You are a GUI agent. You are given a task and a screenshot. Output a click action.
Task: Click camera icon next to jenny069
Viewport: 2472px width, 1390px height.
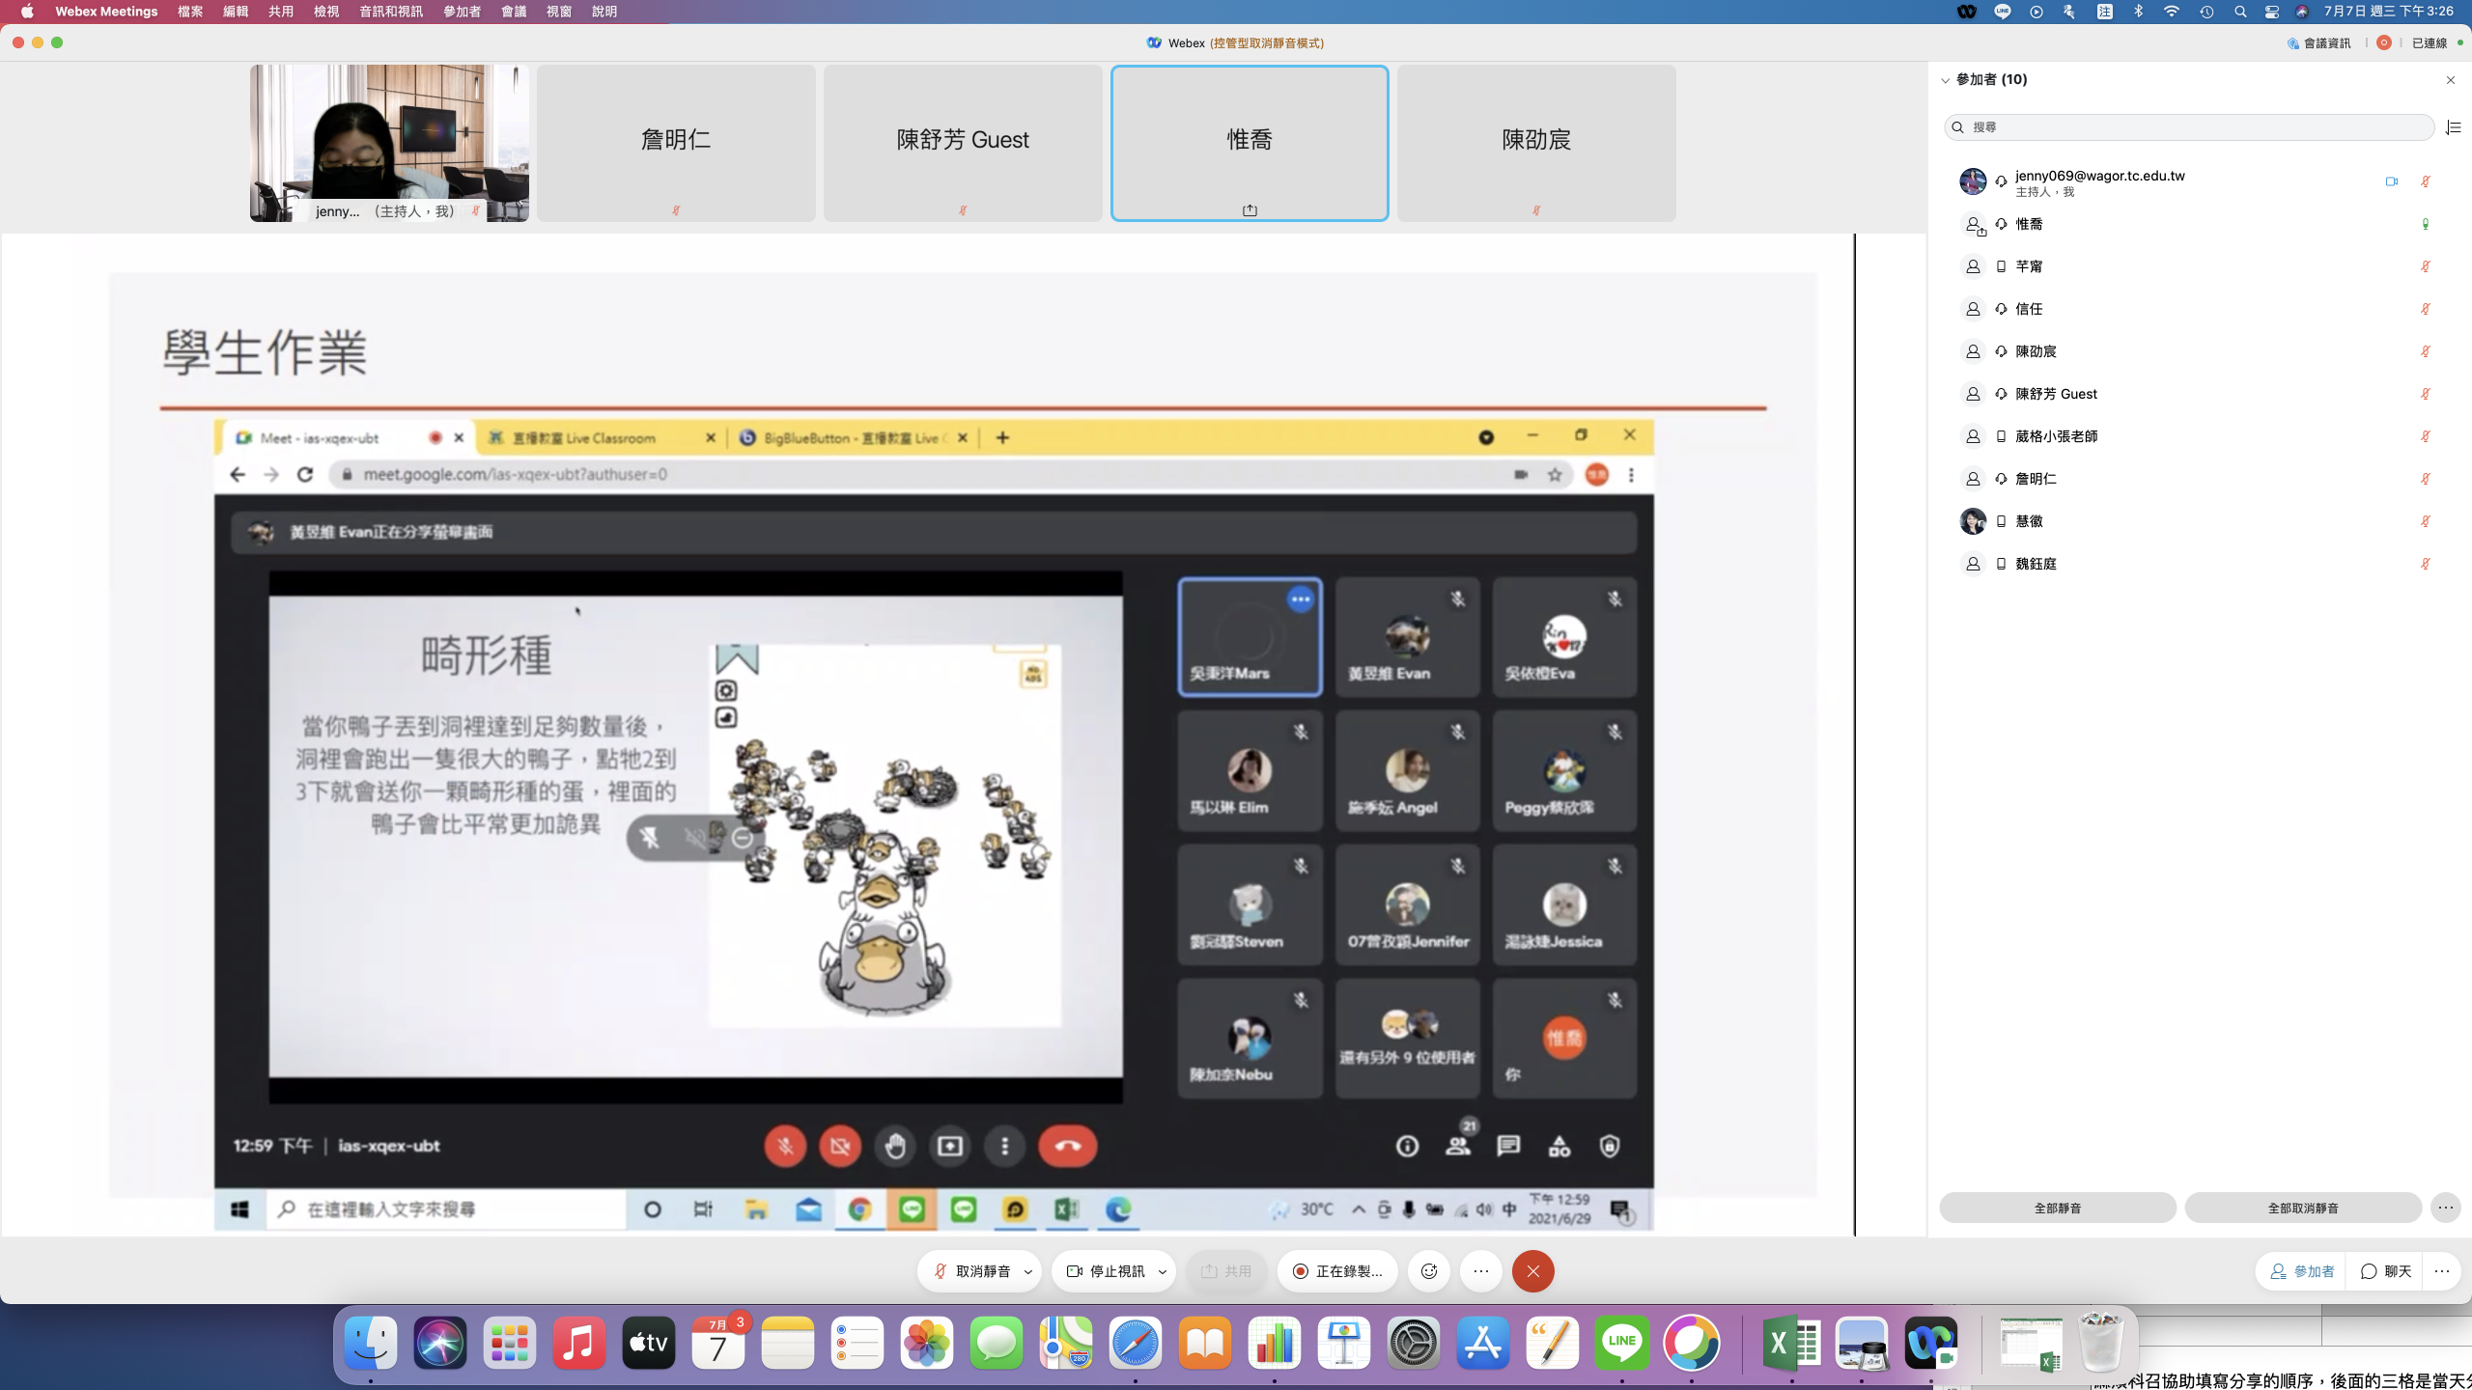pyautogui.click(x=2391, y=181)
